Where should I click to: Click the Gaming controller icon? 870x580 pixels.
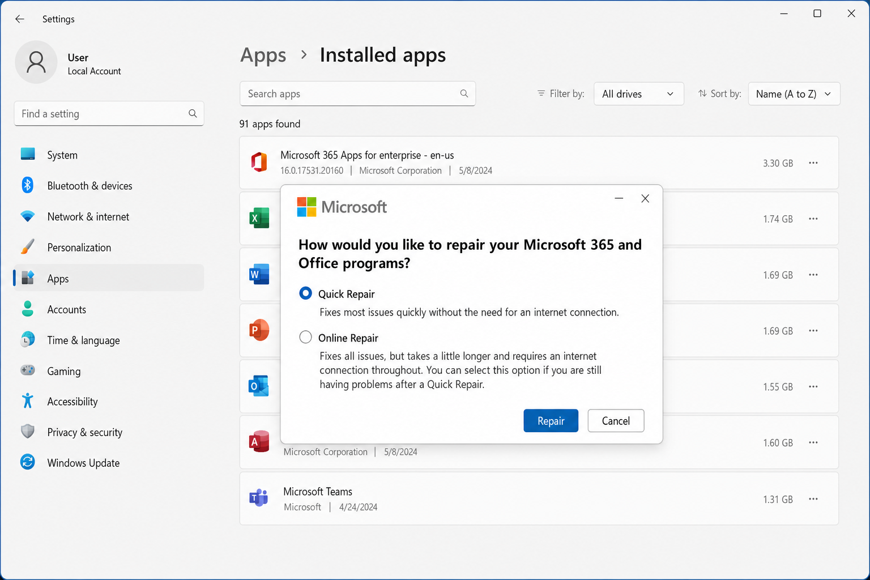28,370
